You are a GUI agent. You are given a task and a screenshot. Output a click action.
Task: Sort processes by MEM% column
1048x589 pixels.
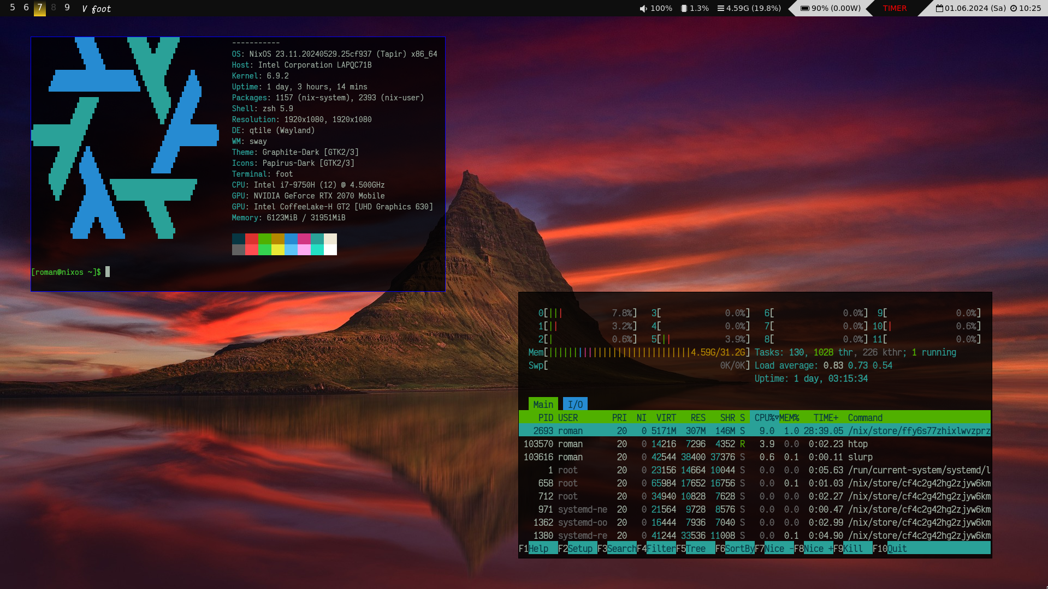click(x=789, y=418)
